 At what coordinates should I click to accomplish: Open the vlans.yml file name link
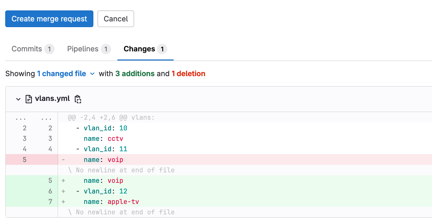pos(52,99)
